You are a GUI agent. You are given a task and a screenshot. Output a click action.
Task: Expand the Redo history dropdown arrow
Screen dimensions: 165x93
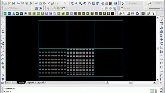click(68, 3)
